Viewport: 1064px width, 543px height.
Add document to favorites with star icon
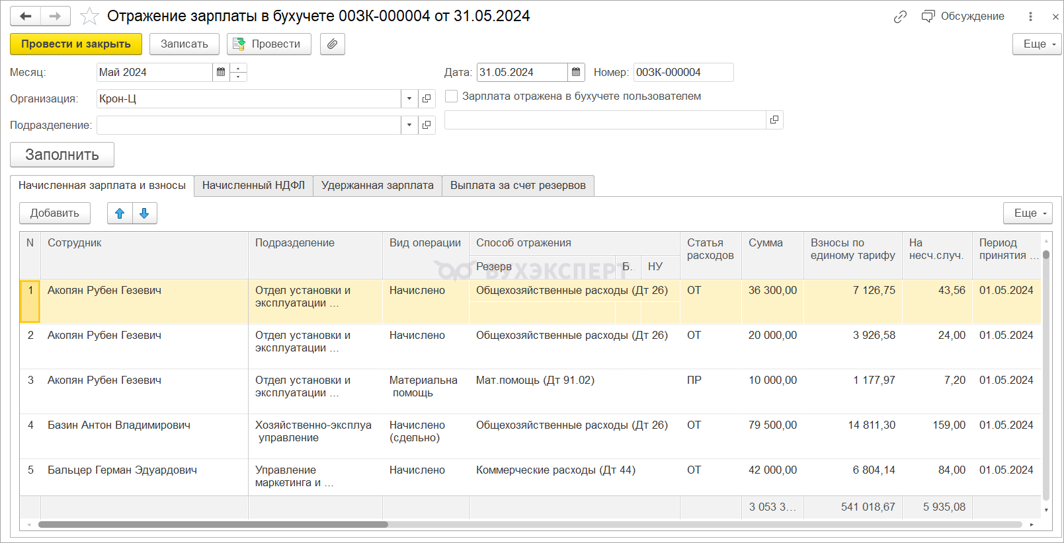click(x=89, y=17)
